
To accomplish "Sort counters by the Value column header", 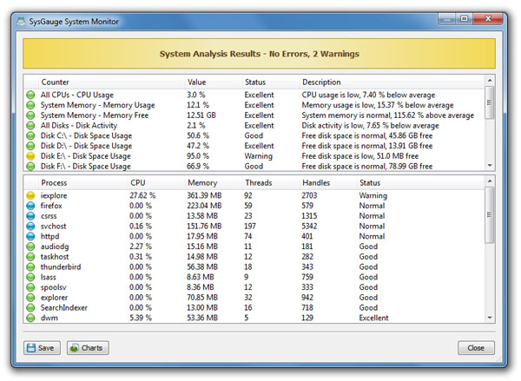I will coord(214,82).
